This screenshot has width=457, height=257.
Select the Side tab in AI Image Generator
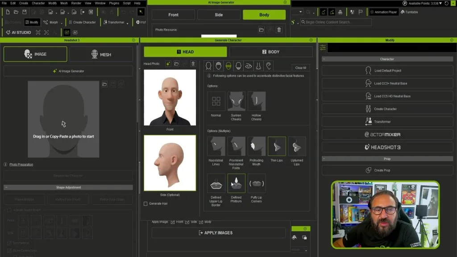click(x=219, y=15)
